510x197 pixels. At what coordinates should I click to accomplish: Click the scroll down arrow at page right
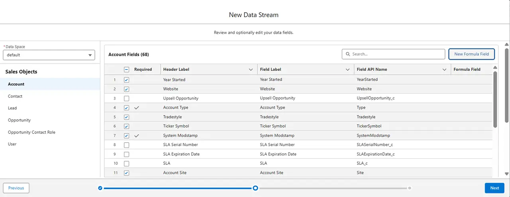pos(506,174)
